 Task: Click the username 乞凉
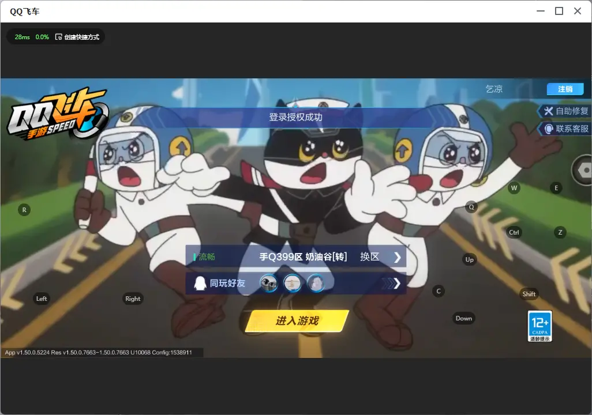tap(494, 89)
